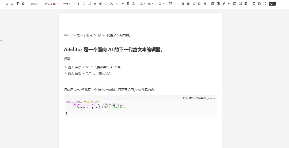289x148 pixels.
Task: Click the print icon in the toolbar
Action: [259, 4]
